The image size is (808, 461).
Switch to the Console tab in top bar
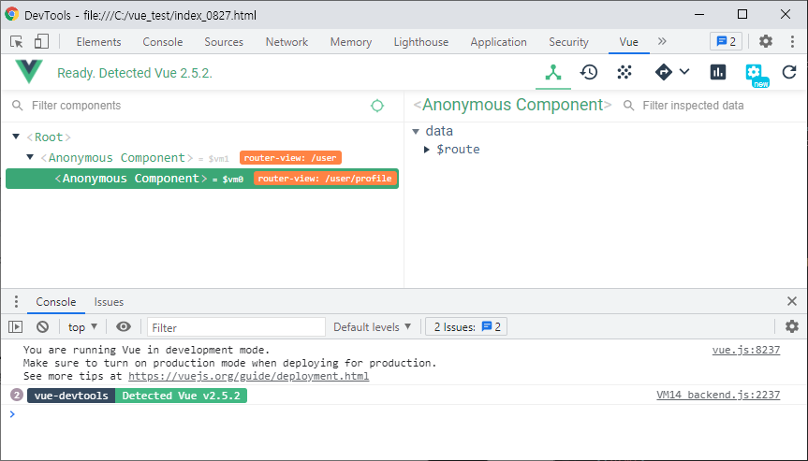[x=162, y=42]
